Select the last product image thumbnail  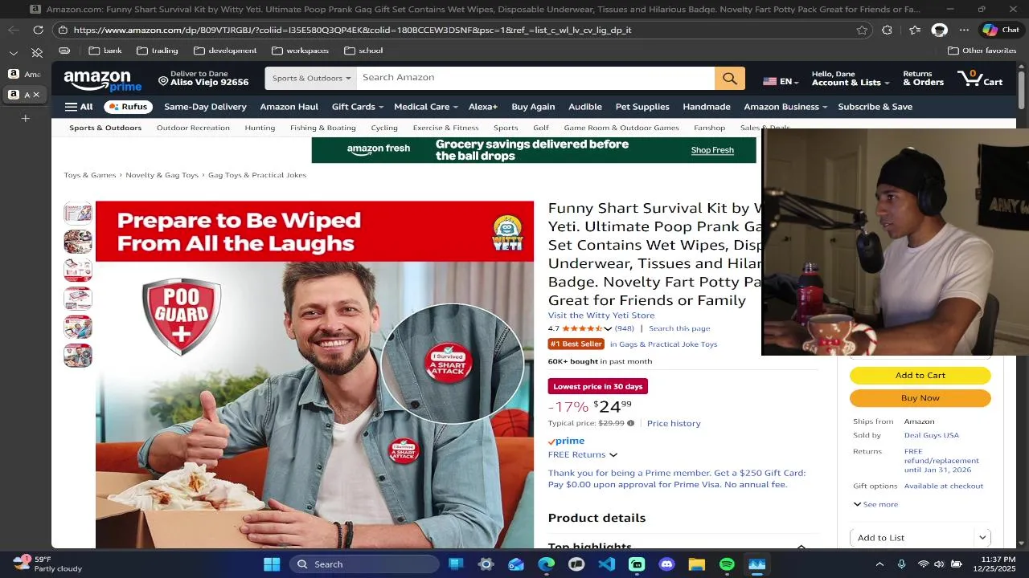point(78,356)
